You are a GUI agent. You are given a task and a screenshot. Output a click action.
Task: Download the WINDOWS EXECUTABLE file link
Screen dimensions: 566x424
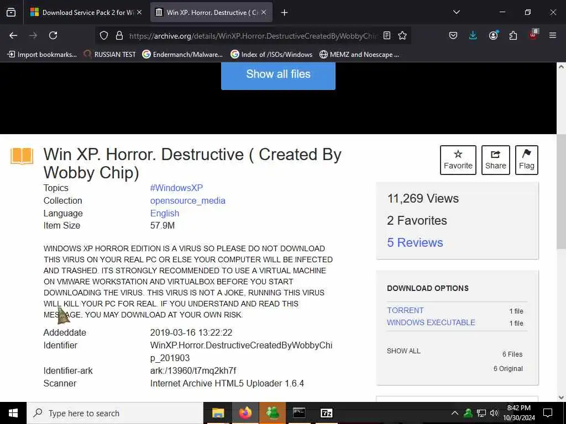click(431, 322)
